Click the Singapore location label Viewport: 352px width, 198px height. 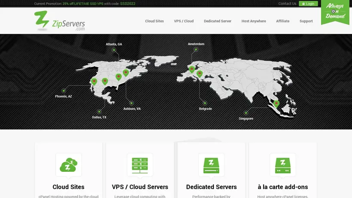pyautogui.click(x=246, y=119)
